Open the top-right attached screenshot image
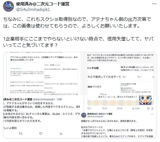 coord(120,74)
